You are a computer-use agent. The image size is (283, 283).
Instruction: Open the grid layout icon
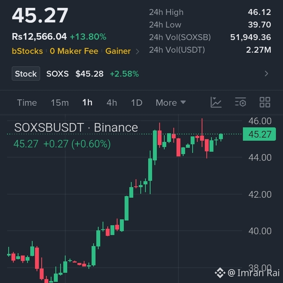click(265, 102)
